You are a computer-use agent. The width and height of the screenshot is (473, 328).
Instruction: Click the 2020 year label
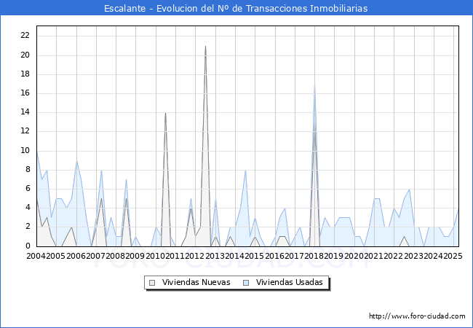(354, 256)
